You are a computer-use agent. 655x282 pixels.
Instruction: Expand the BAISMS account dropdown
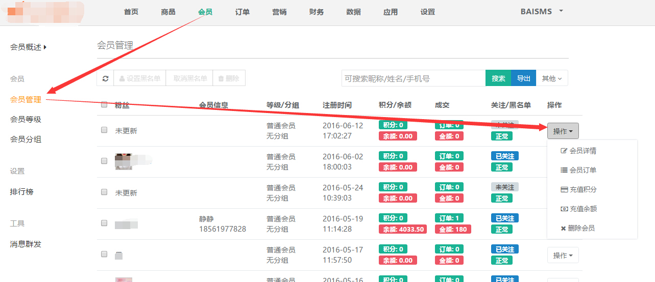click(541, 12)
